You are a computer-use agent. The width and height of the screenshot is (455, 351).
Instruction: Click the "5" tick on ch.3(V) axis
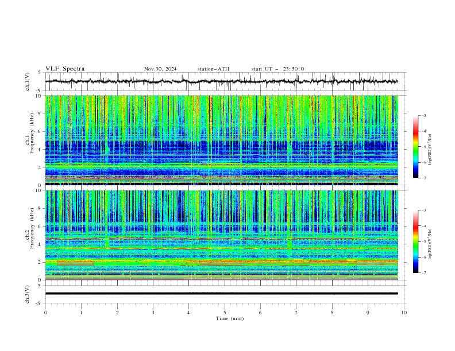click(39, 286)
